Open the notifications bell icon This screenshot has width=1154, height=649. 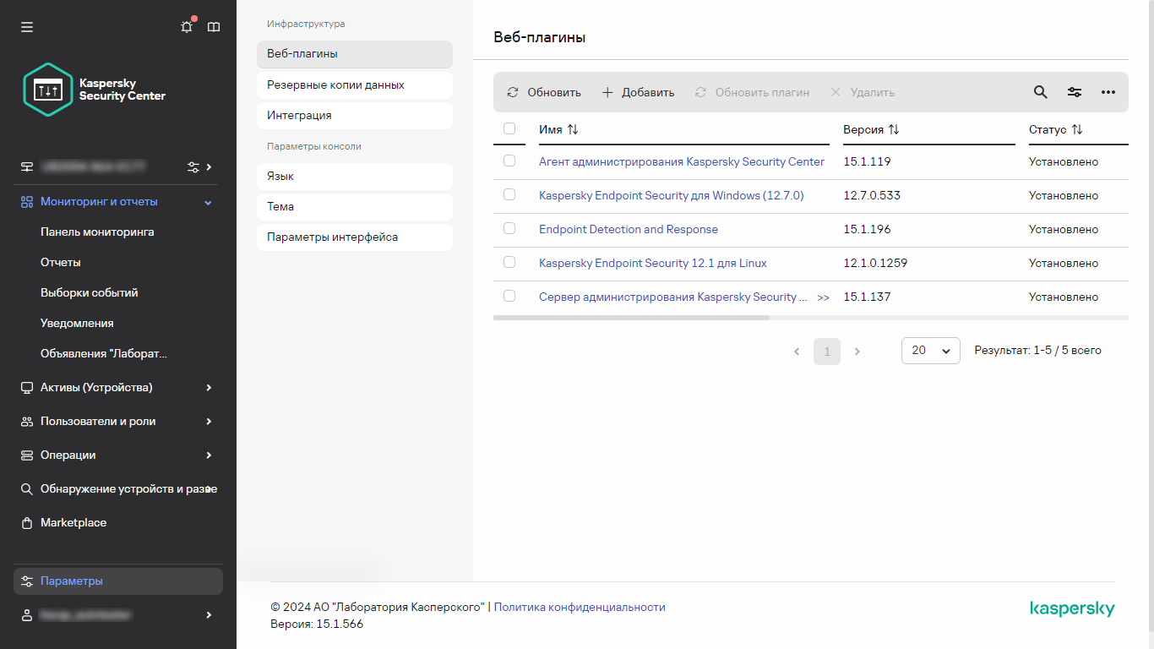187,27
